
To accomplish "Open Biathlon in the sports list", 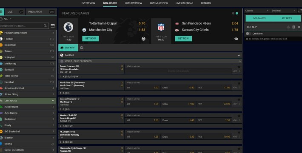I will 28,138.
